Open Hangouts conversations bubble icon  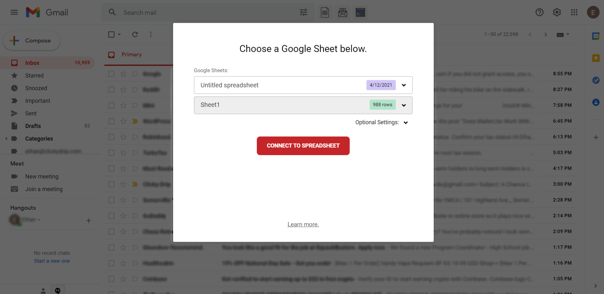click(x=58, y=291)
